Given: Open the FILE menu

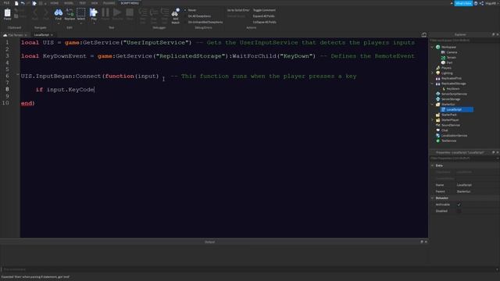Looking at the screenshot, I should pyautogui.click(x=6, y=3).
